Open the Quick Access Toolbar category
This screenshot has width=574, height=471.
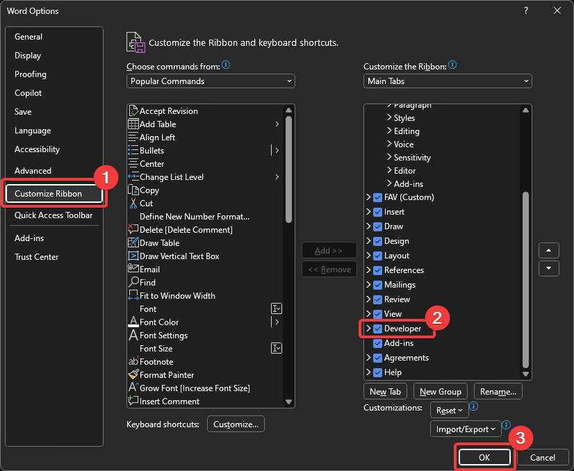(54, 215)
